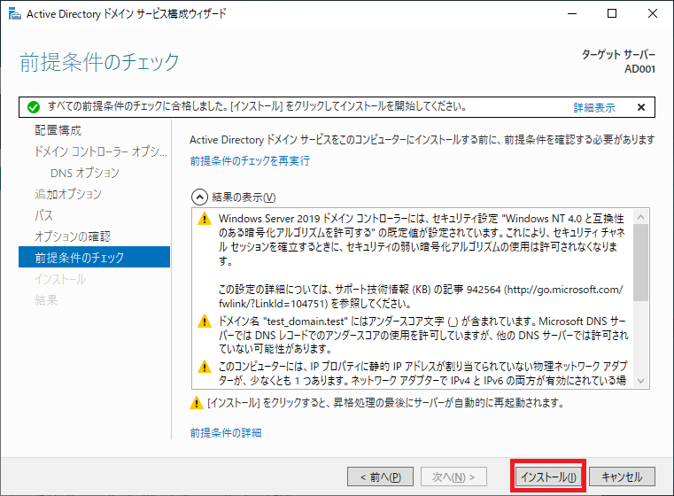Screen dimensions: 674x496
Task: Click the 前提条件のチェック page heading
Action: coord(99,62)
